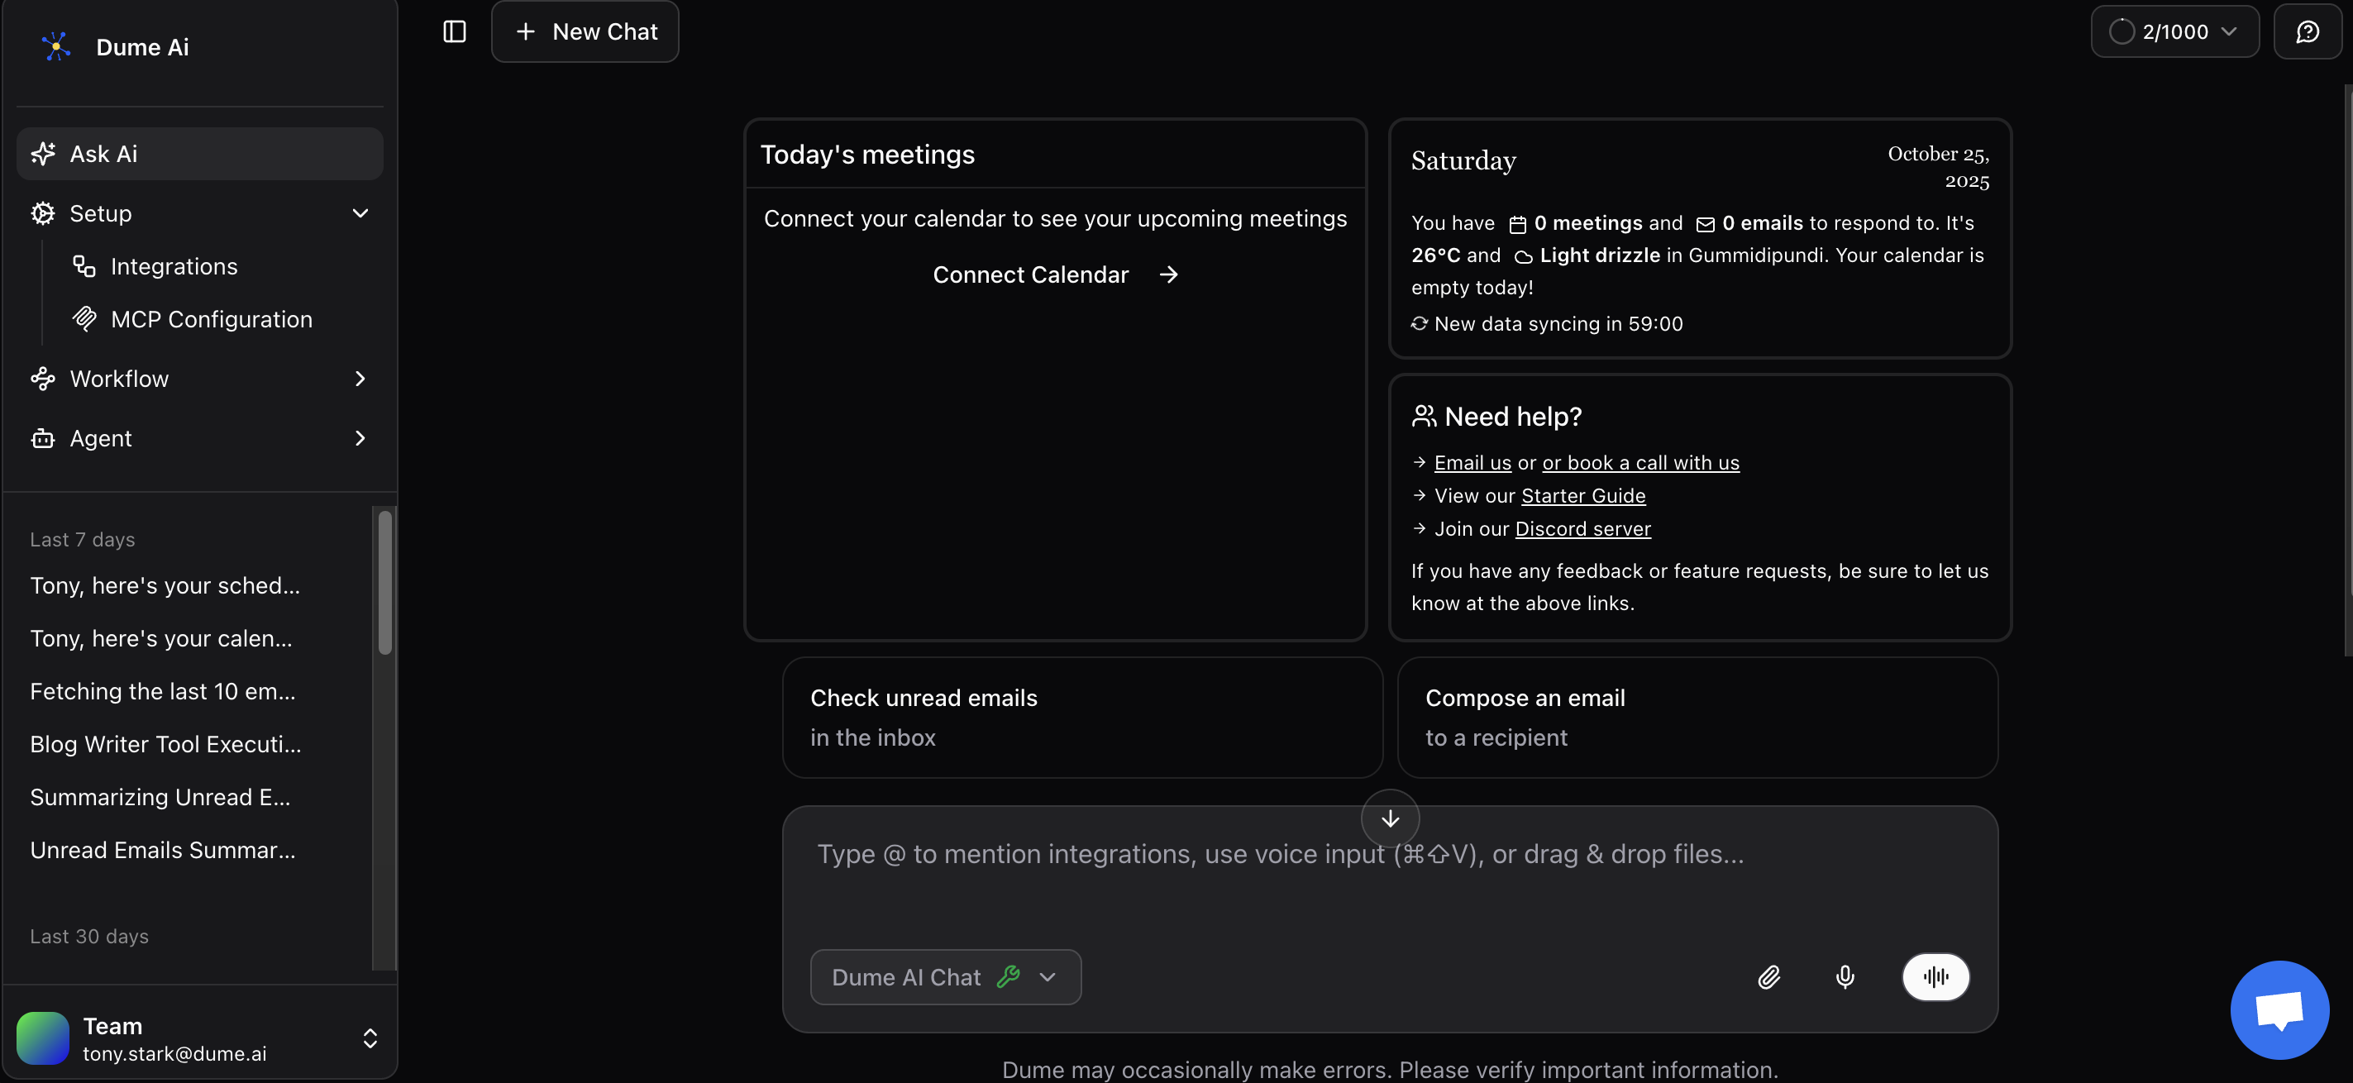The width and height of the screenshot is (2353, 1083).
Task: Open the Dume AI Chat model dropdown
Action: [944, 976]
